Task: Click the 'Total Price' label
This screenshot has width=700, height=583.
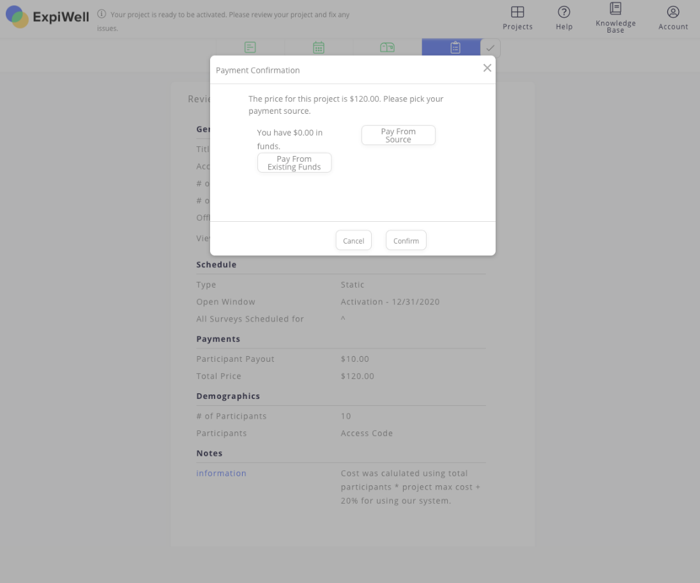Action: 218,376
